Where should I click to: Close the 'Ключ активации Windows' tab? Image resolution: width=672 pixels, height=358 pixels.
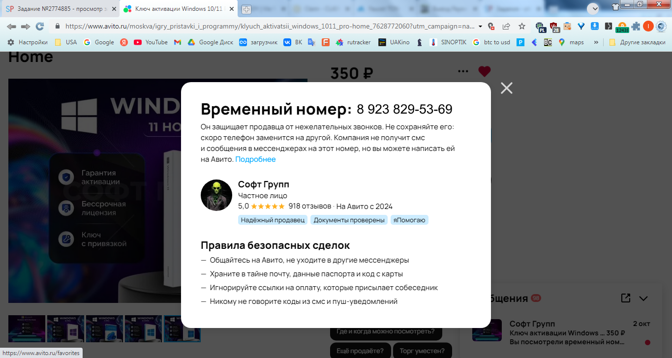[x=231, y=9]
